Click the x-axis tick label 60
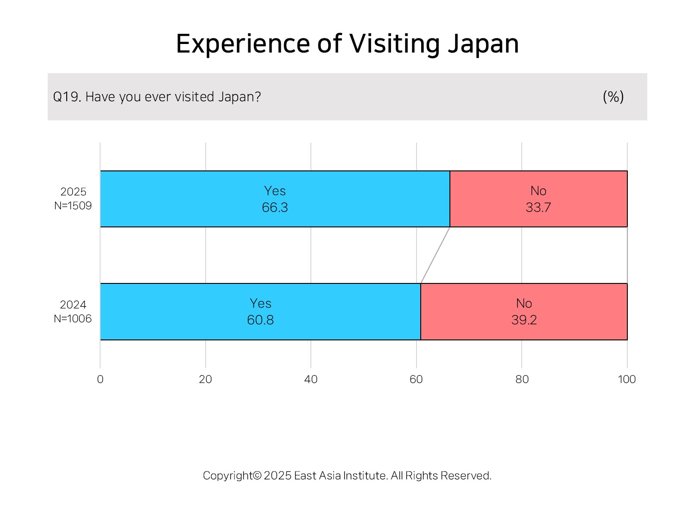The width and height of the screenshot is (695, 521). pyautogui.click(x=416, y=379)
